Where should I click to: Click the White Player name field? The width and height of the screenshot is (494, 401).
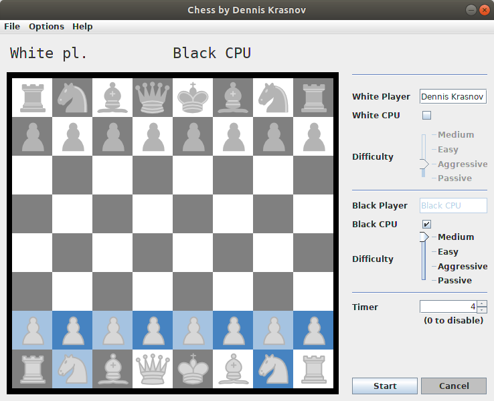click(453, 96)
